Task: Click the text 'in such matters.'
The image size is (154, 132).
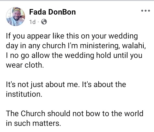Action: coord(33,123)
